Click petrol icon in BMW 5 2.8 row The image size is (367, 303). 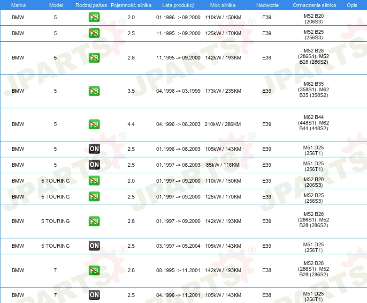(94, 58)
